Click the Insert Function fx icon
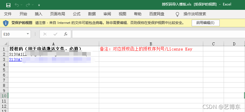This screenshot has width=245, height=112. [x=66, y=34]
